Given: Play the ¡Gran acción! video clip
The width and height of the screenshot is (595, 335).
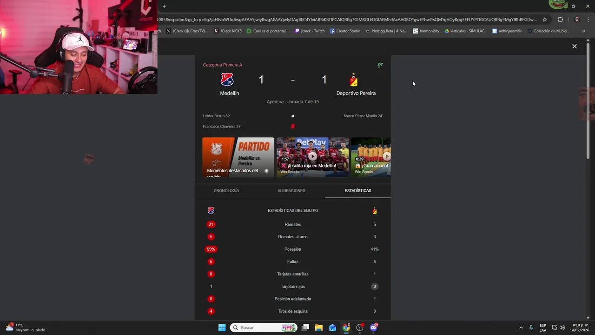Looking at the screenshot, I should (x=371, y=157).
